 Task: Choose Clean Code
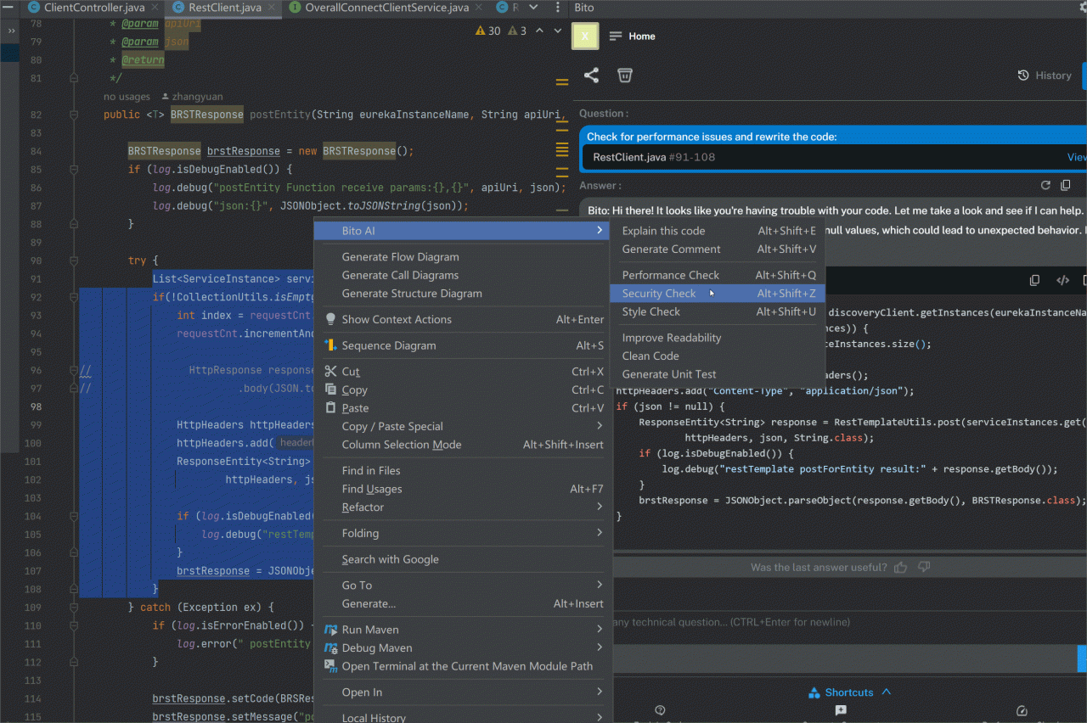[718, 356]
